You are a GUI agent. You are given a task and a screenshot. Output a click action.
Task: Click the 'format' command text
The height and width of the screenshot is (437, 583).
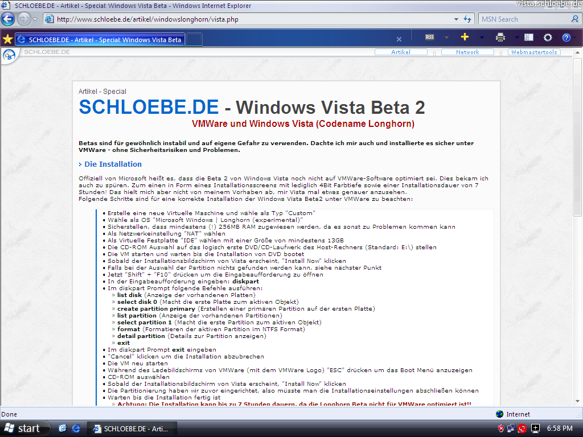pyautogui.click(x=129, y=329)
